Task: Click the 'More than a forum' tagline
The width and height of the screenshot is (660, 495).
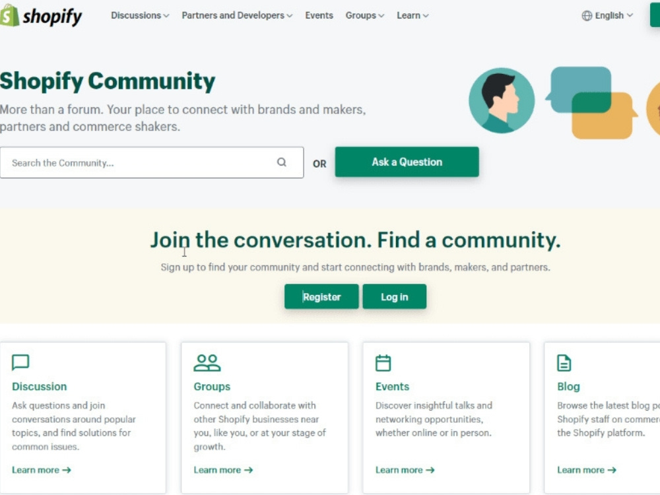Action: pos(183,118)
